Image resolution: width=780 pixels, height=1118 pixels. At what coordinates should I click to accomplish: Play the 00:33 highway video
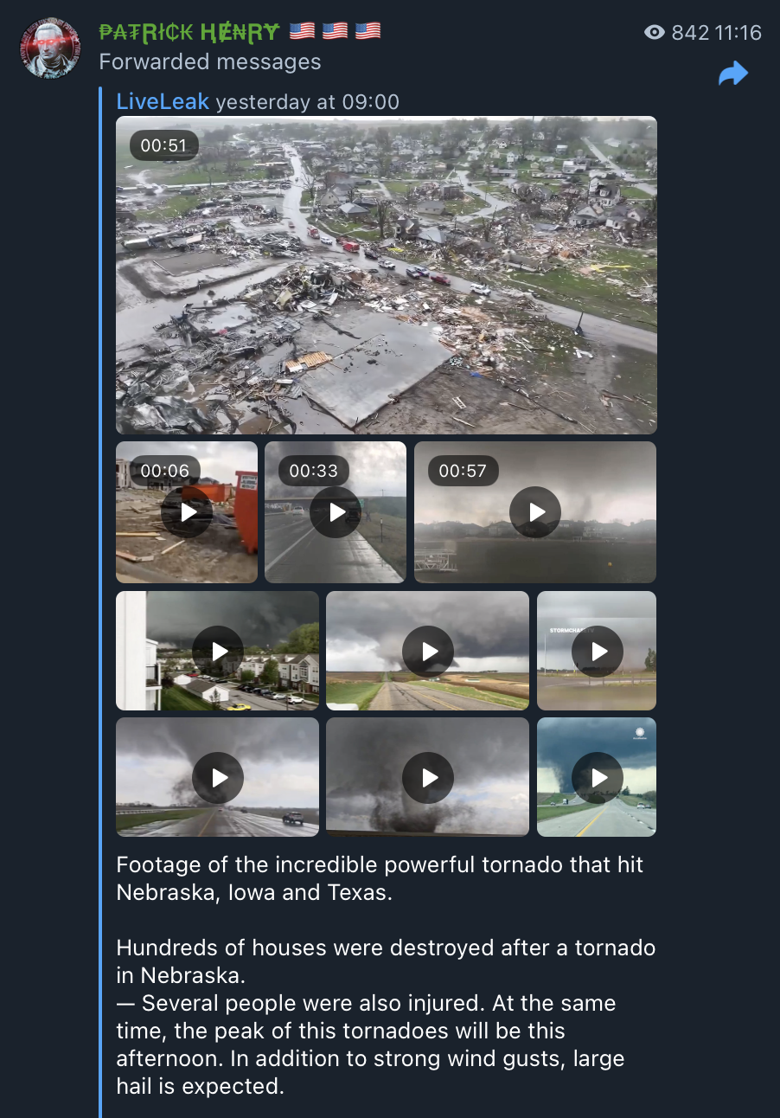point(336,512)
